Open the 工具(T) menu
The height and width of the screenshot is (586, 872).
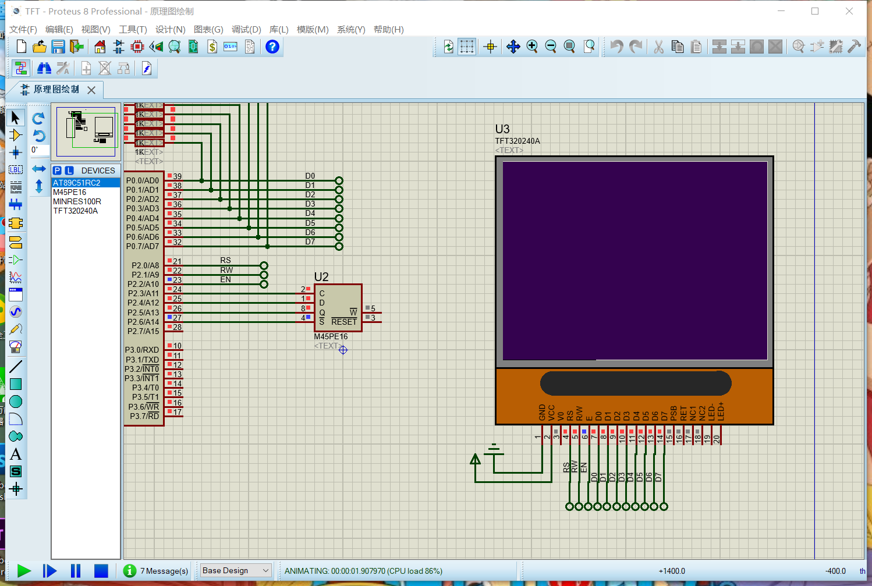tap(133, 29)
